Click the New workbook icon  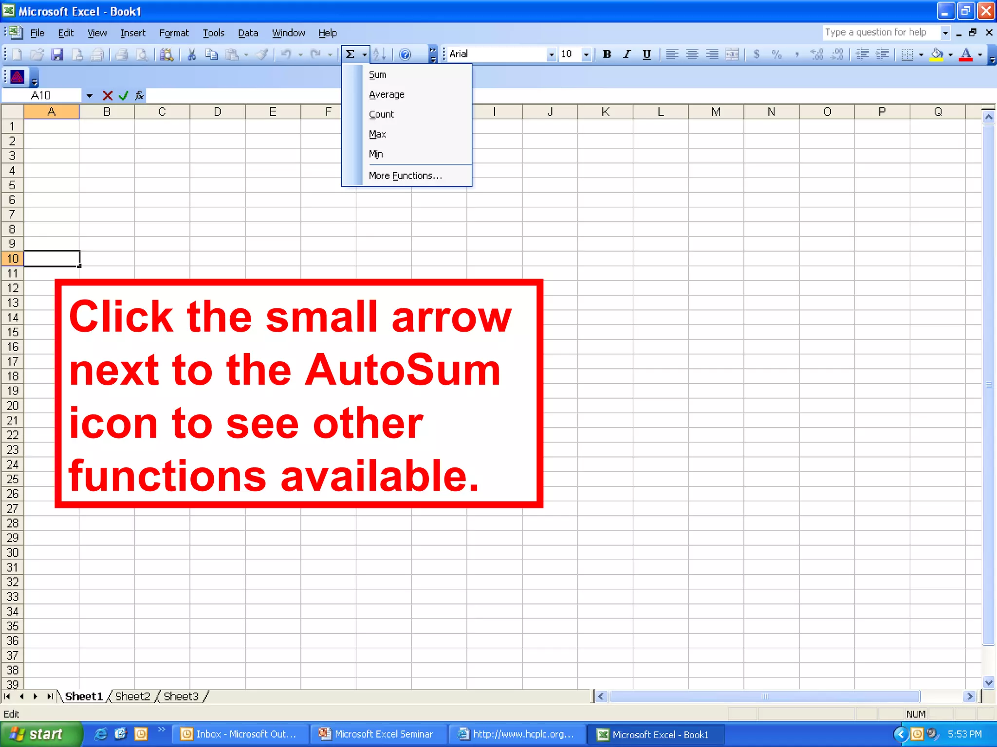[17, 54]
